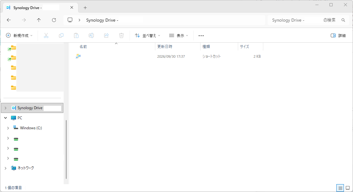Switch to large thumbnails view in status bar
The image size is (353, 192).
coord(348,188)
